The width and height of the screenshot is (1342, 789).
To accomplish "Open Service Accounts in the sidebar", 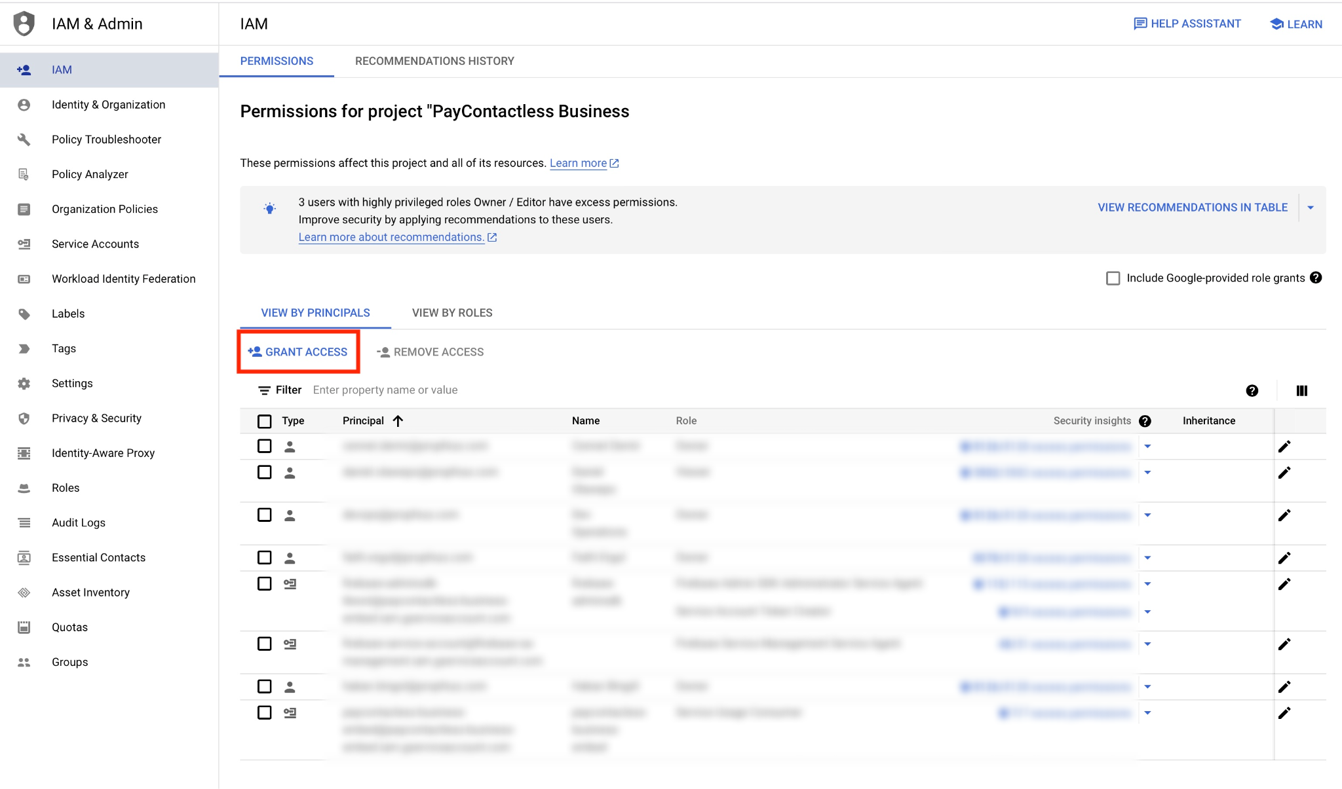I will [x=95, y=244].
